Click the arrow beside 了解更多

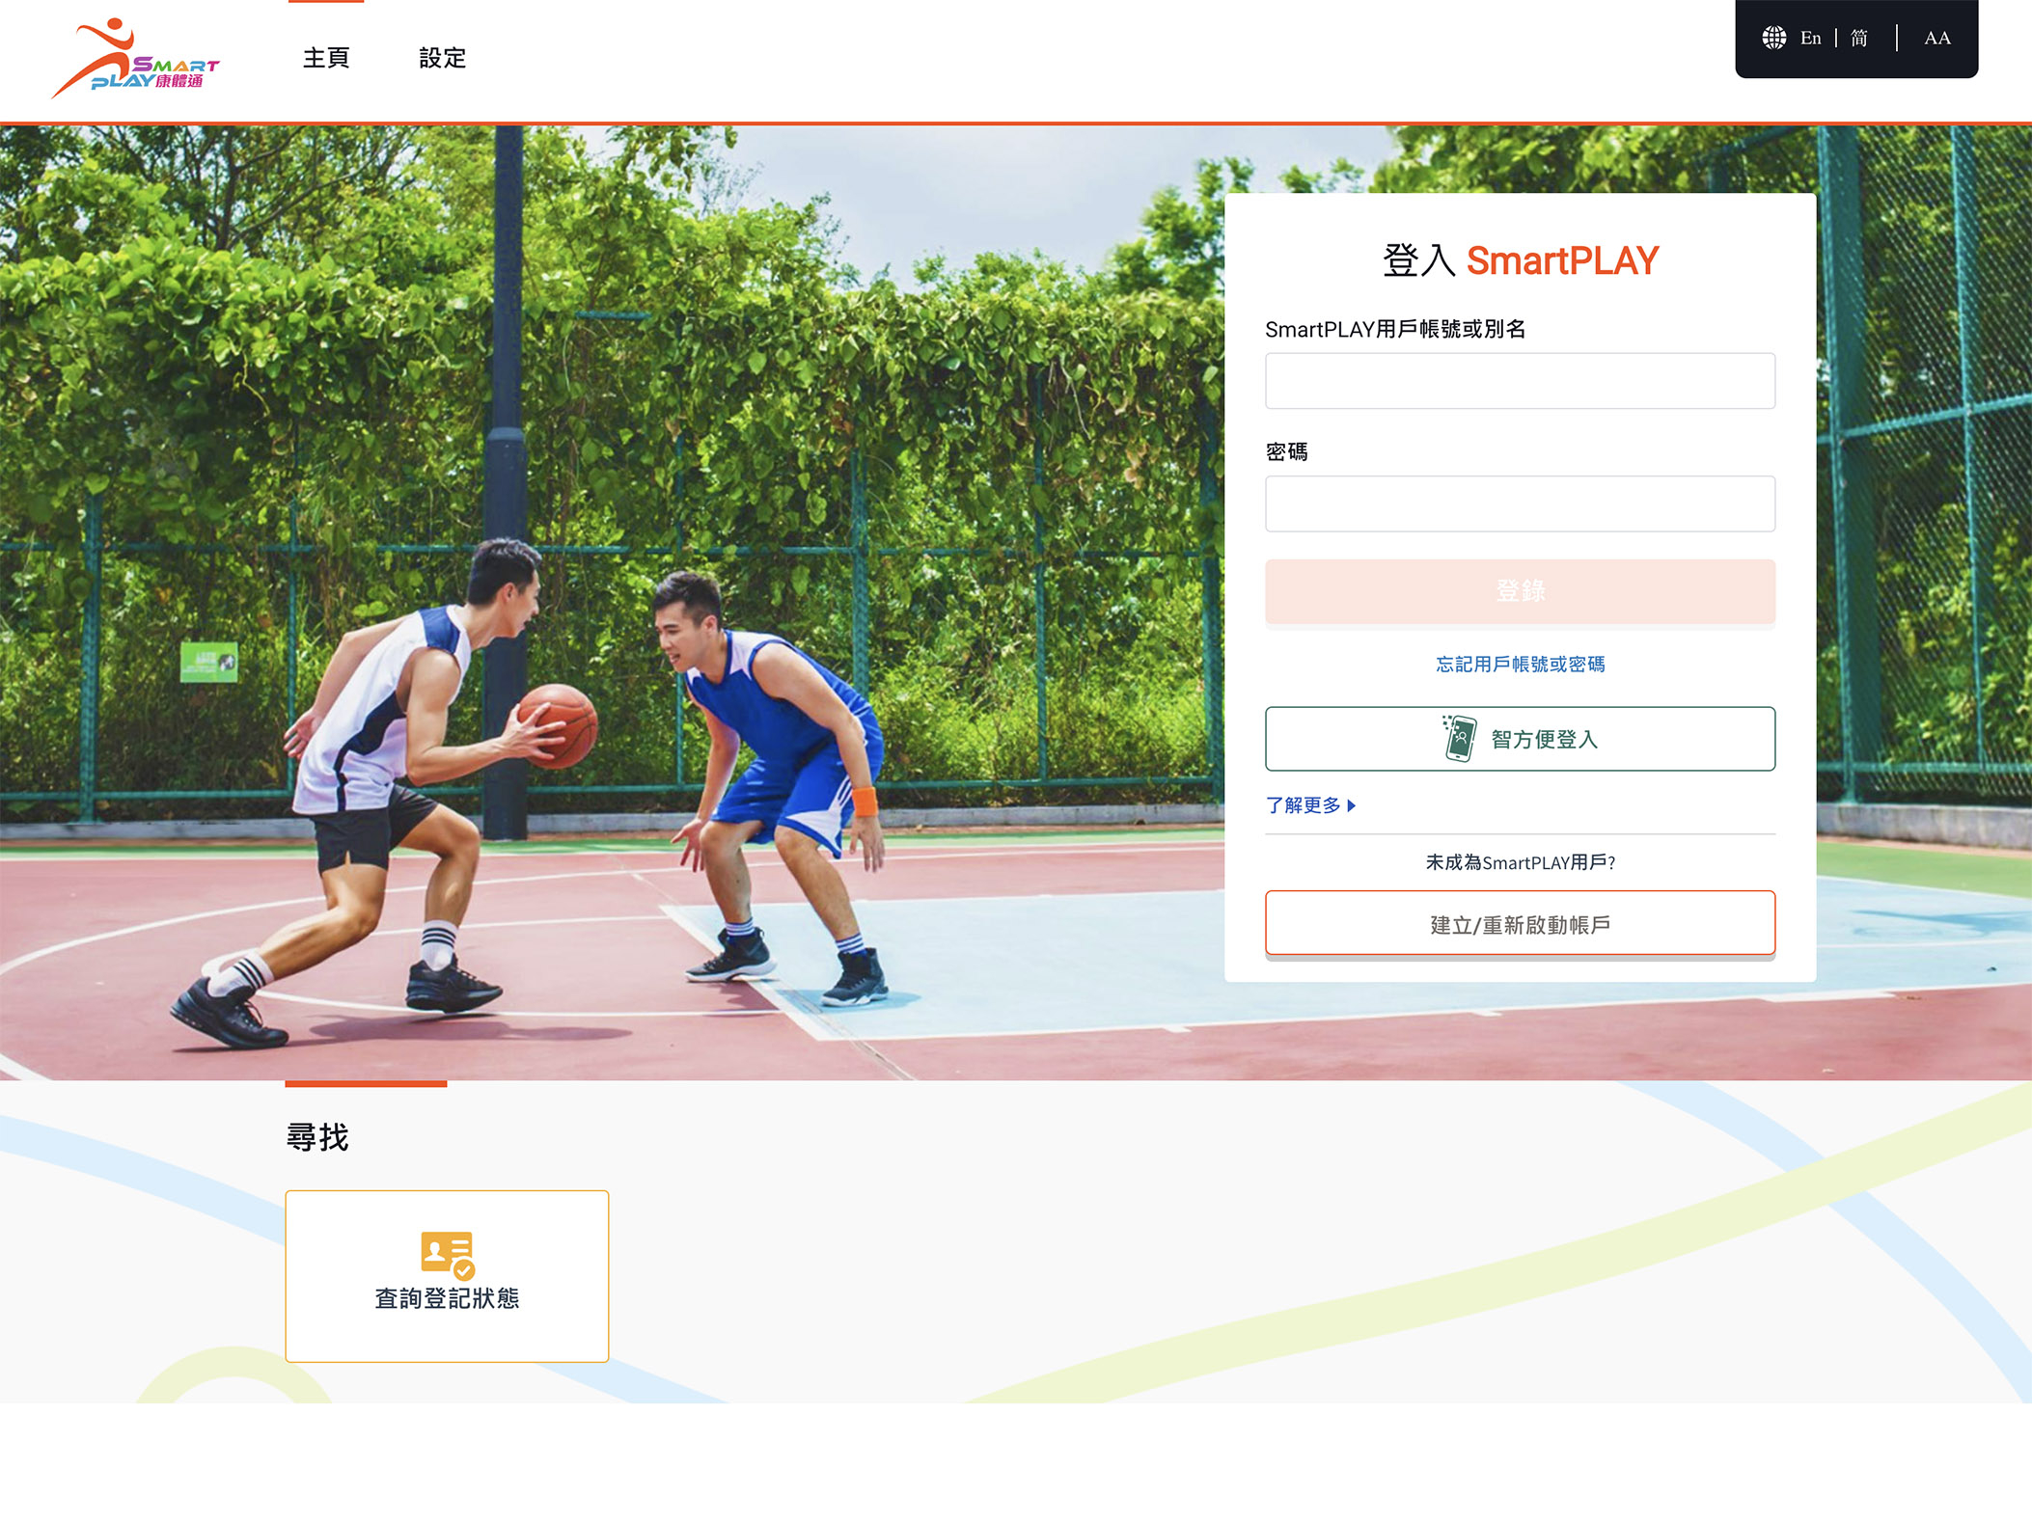pyautogui.click(x=1352, y=805)
